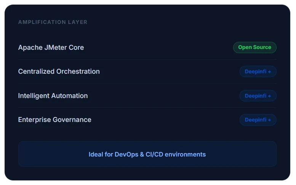Select the Intelligent Automation label
The height and width of the screenshot is (185, 296).
53,96
